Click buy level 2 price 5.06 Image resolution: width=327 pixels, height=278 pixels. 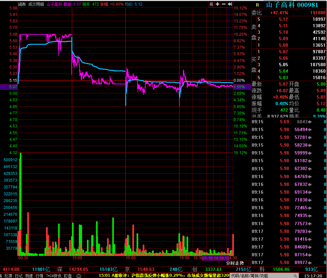pos(284,58)
